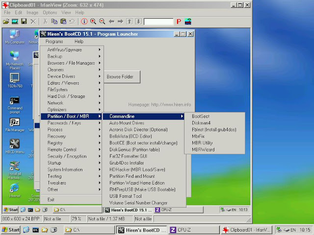
Task: Click the down arrow toolbar icon
Action: [x=138, y=22]
